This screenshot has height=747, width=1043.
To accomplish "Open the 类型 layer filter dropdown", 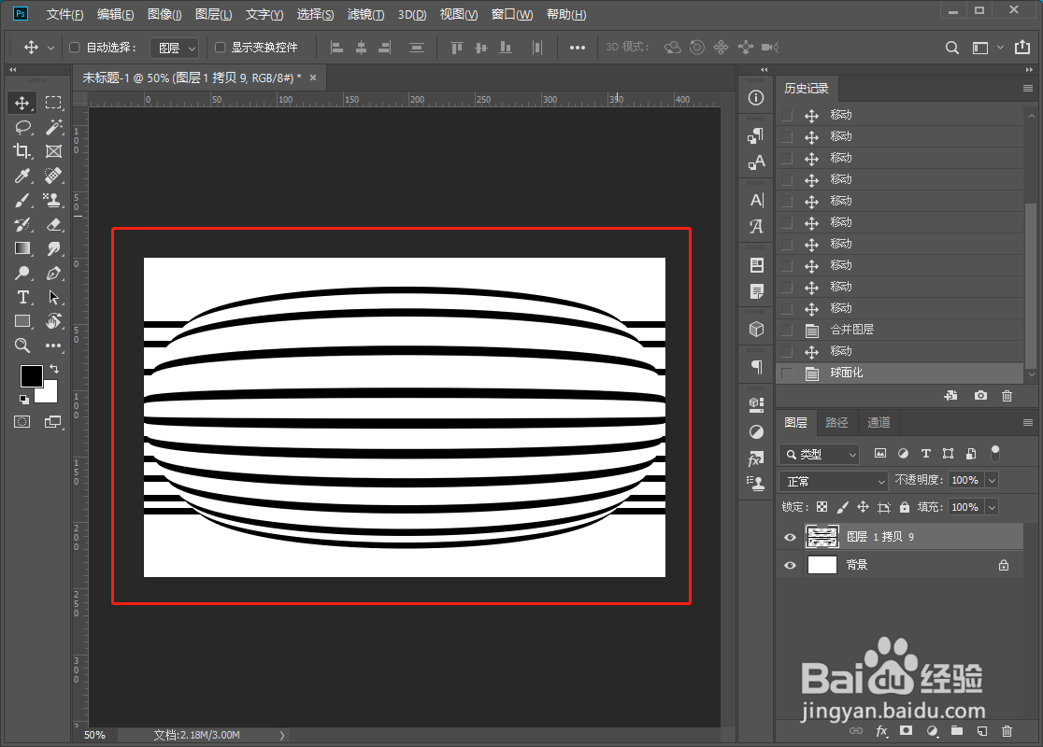I will [820, 454].
